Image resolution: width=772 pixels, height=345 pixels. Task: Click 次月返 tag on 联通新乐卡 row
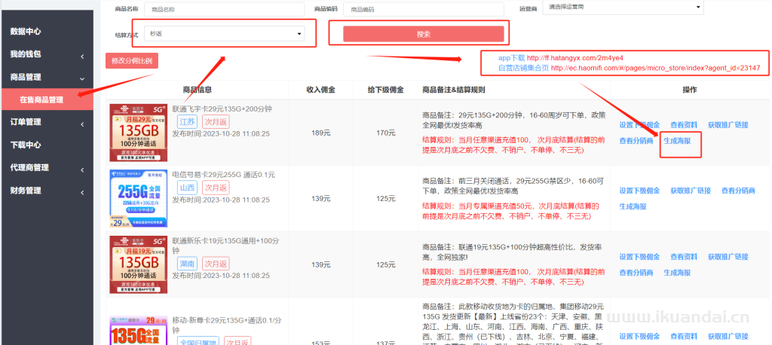(x=216, y=264)
